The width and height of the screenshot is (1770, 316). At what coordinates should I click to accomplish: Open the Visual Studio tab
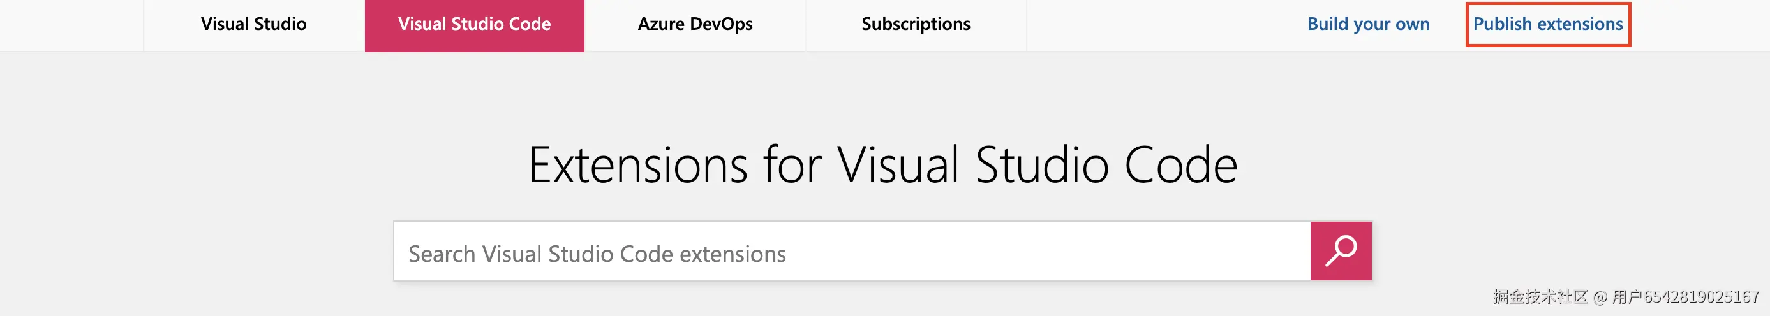click(x=253, y=25)
